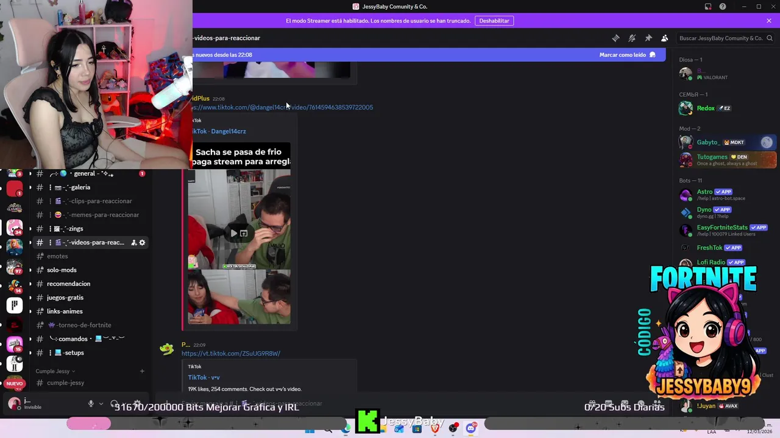The height and width of the screenshot is (438, 780).
Task: Open pinned messages pin icon
Action: (x=648, y=38)
